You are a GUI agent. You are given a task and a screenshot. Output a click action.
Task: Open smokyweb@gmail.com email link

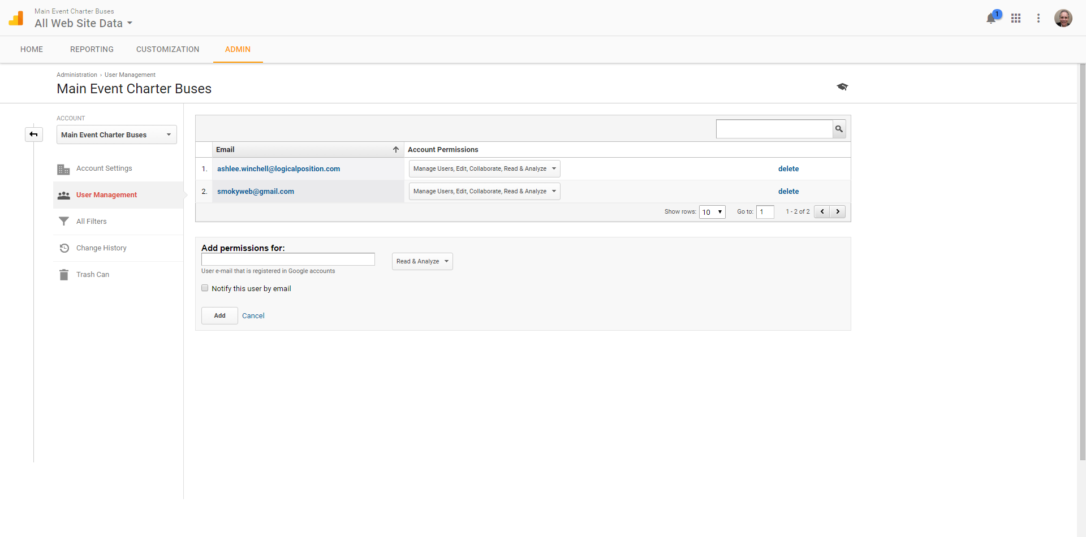(256, 191)
